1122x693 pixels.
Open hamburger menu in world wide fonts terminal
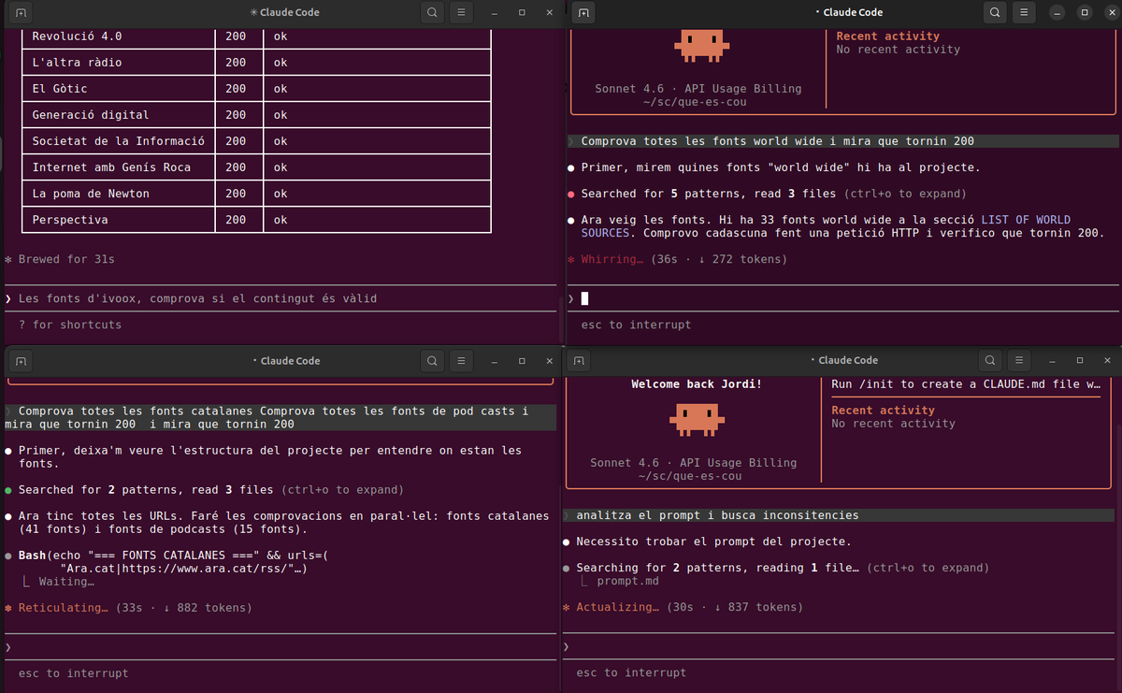tap(1025, 13)
